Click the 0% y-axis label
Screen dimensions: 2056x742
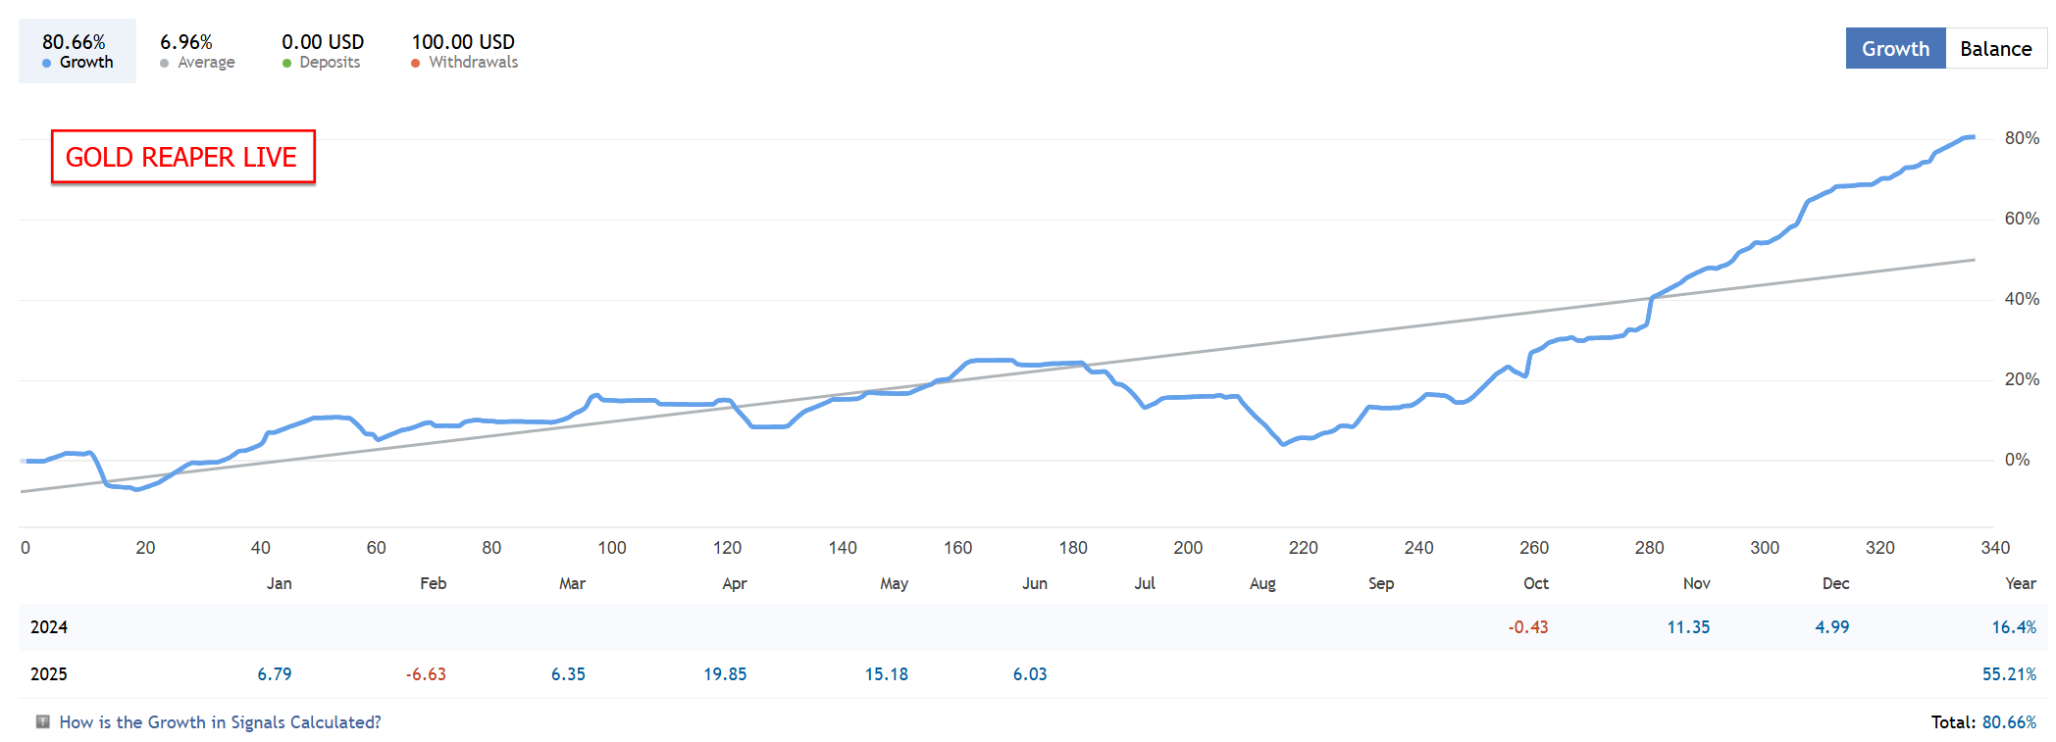pos(2017,460)
